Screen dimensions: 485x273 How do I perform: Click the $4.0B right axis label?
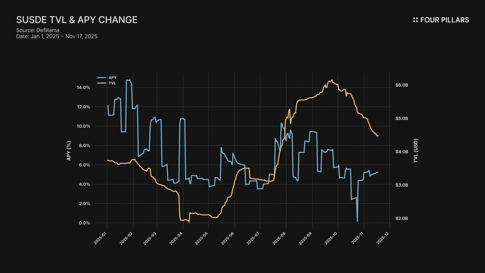click(402, 152)
